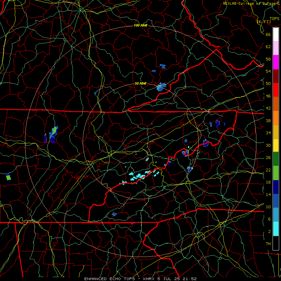
Task: Click the dark red legend swatch
Action: (276, 76)
